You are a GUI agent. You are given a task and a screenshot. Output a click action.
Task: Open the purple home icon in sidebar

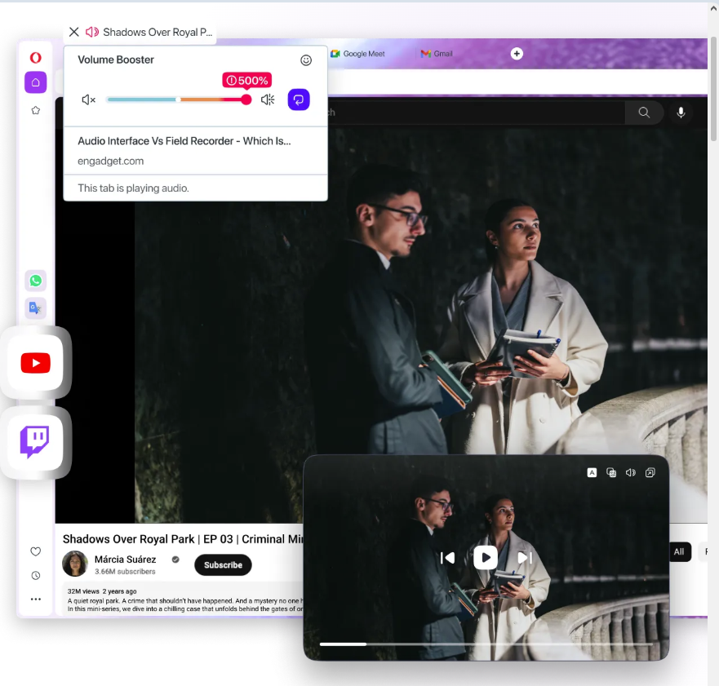[x=35, y=82]
